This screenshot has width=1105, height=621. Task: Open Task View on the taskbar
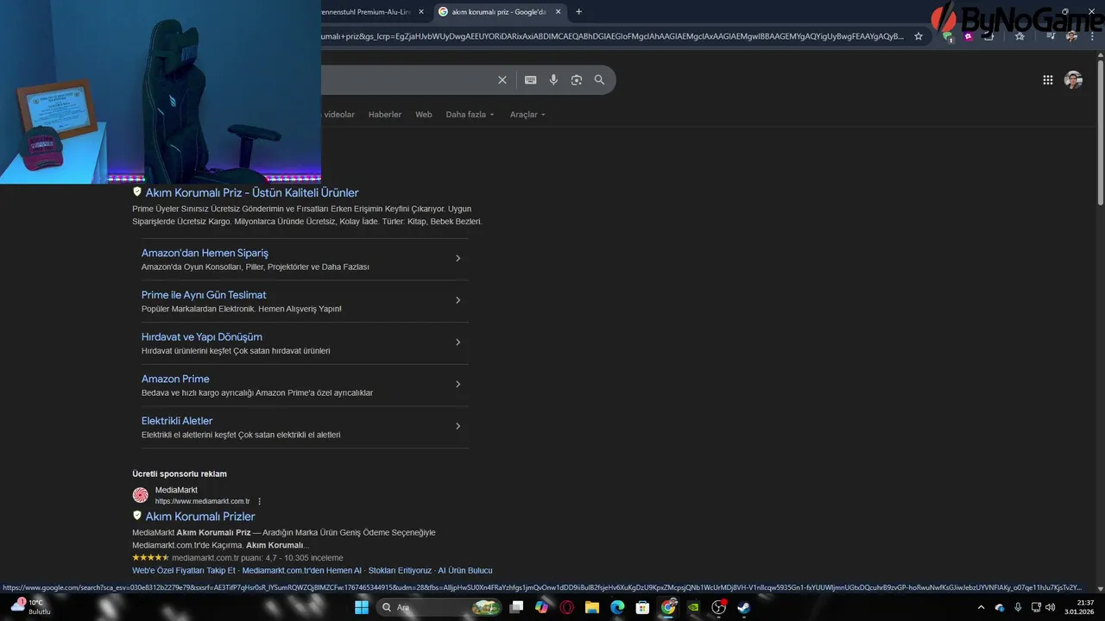516,607
